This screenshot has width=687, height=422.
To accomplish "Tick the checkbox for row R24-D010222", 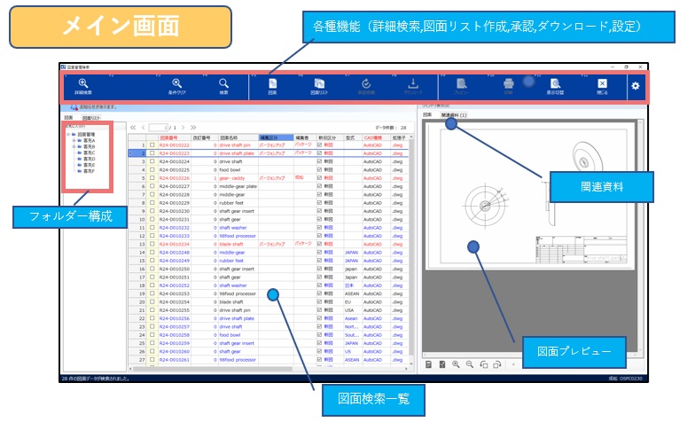I will click(152, 145).
